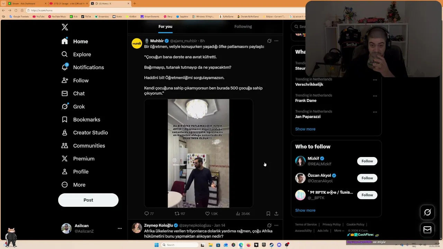Expand the footer More menu
Image resolution: width=443 pixels, height=249 pixels.
click(339, 231)
